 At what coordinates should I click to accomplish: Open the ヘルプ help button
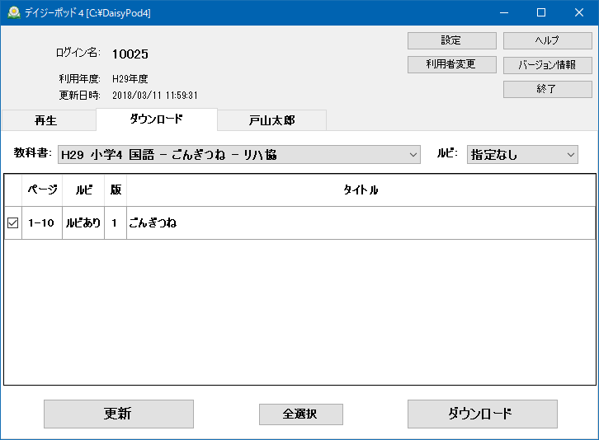click(x=547, y=40)
